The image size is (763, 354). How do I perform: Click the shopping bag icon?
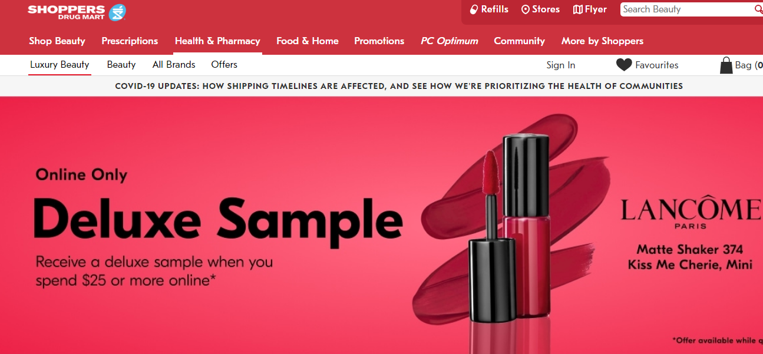tap(726, 65)
